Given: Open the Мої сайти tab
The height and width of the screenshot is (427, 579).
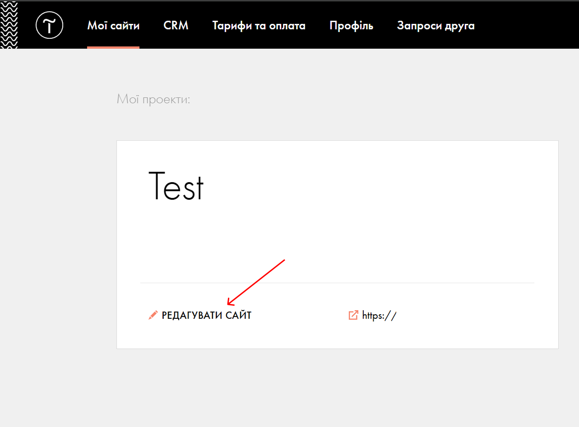Looking at the screenshot, I should click(113, 26).
